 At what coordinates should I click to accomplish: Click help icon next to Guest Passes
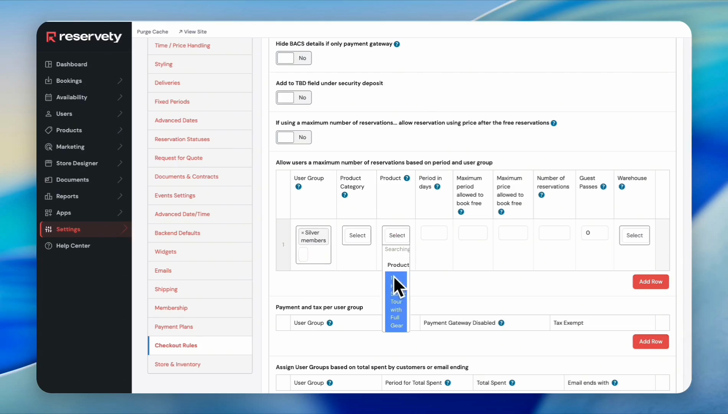603,187
